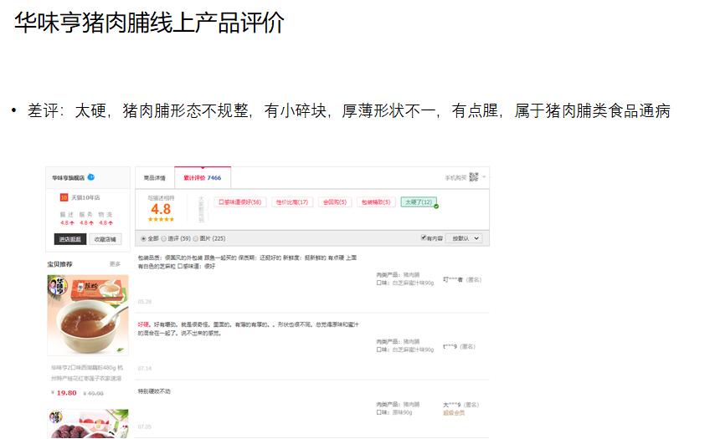Open the 华味亨旗舰店 store name link
710x439 pixels.
[68, 177]
